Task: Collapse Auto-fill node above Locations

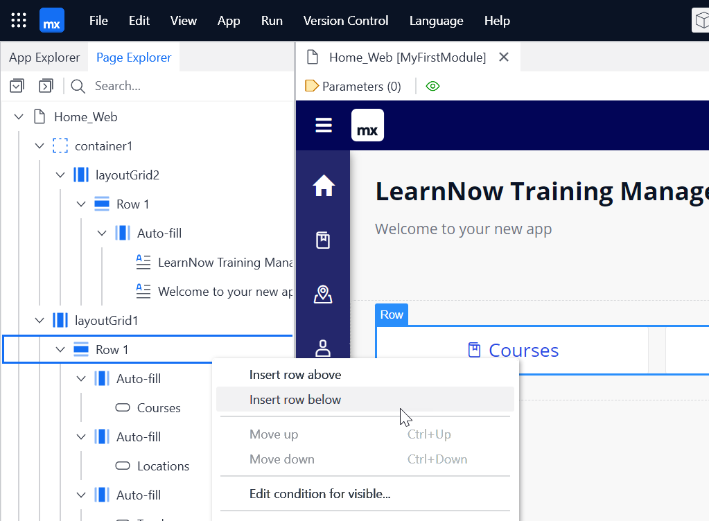Action: [x=81, y=437]
